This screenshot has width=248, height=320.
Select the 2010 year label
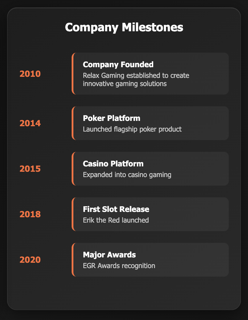pyautogui.click(x=30, y=74)
